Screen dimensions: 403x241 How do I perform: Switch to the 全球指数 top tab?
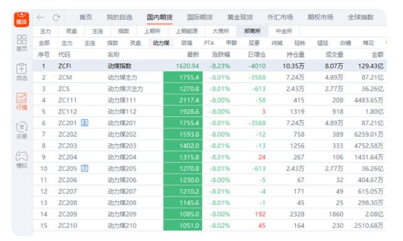[360, 18]
